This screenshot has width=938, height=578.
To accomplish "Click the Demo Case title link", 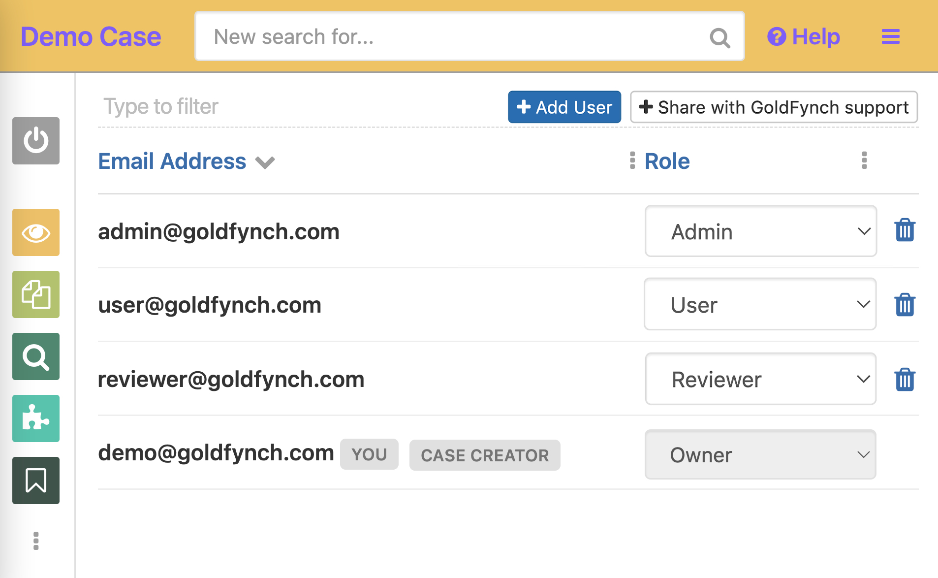I will click(91, 36).
